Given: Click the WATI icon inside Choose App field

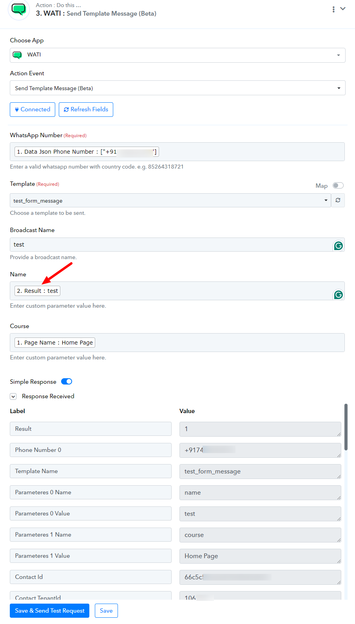Looking at the screenshot, I should point(17,55).
